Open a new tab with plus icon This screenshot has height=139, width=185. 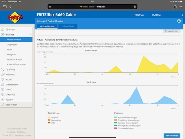[x=181, y=7]
